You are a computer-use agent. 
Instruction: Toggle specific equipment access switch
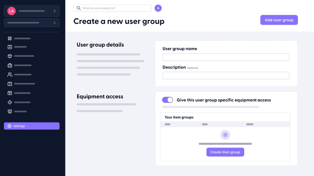(167, 100)
